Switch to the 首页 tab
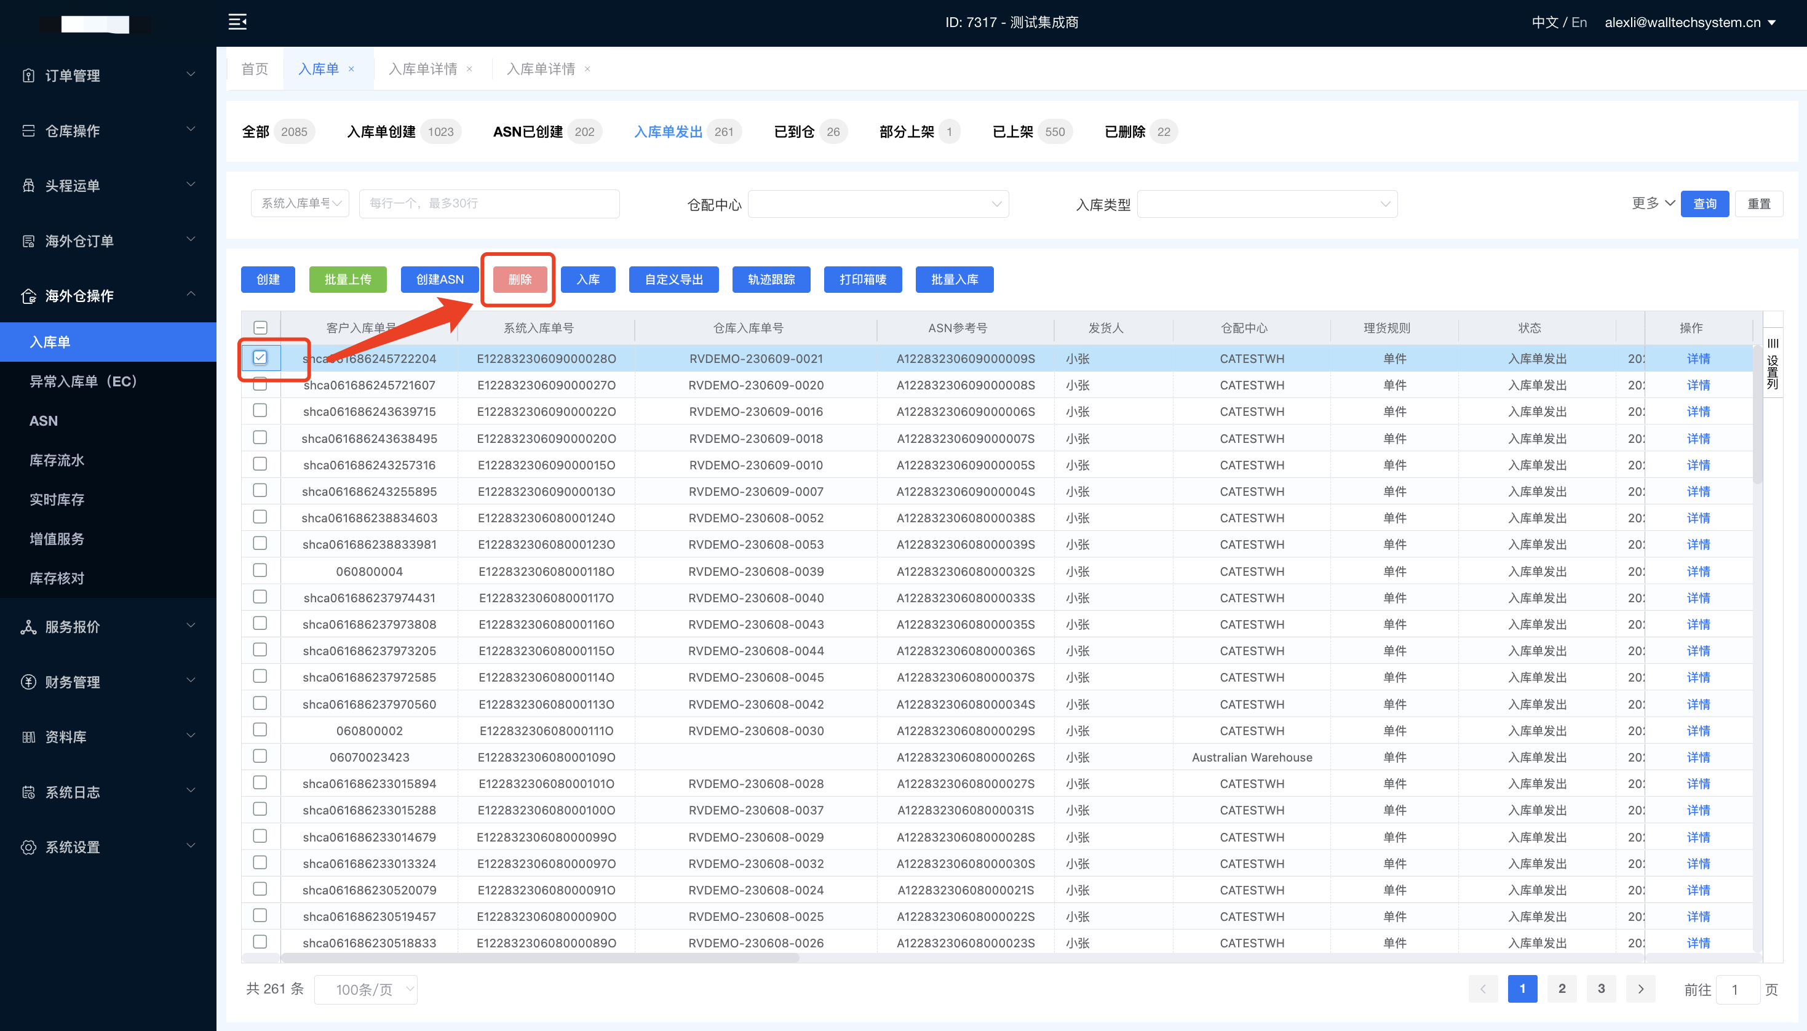The height and width of the screenshot is (1031, 1807). click(255, 69)
